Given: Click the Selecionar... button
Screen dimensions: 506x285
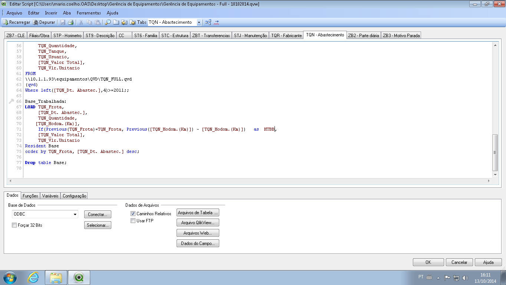Looking at the screenshot, I should (98, 225).
